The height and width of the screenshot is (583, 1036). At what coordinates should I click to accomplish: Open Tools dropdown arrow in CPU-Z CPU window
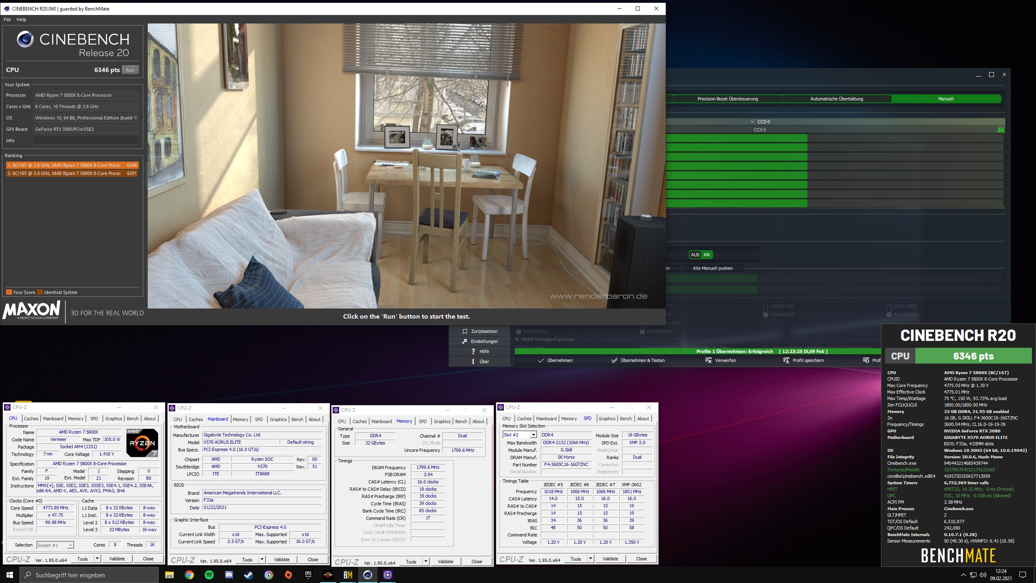[x=97, y=559]
